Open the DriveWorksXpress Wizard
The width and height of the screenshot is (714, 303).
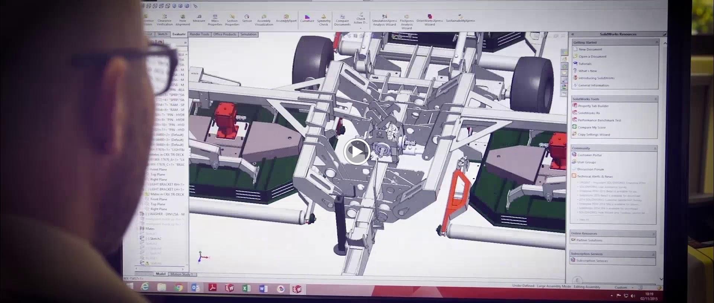430,20
